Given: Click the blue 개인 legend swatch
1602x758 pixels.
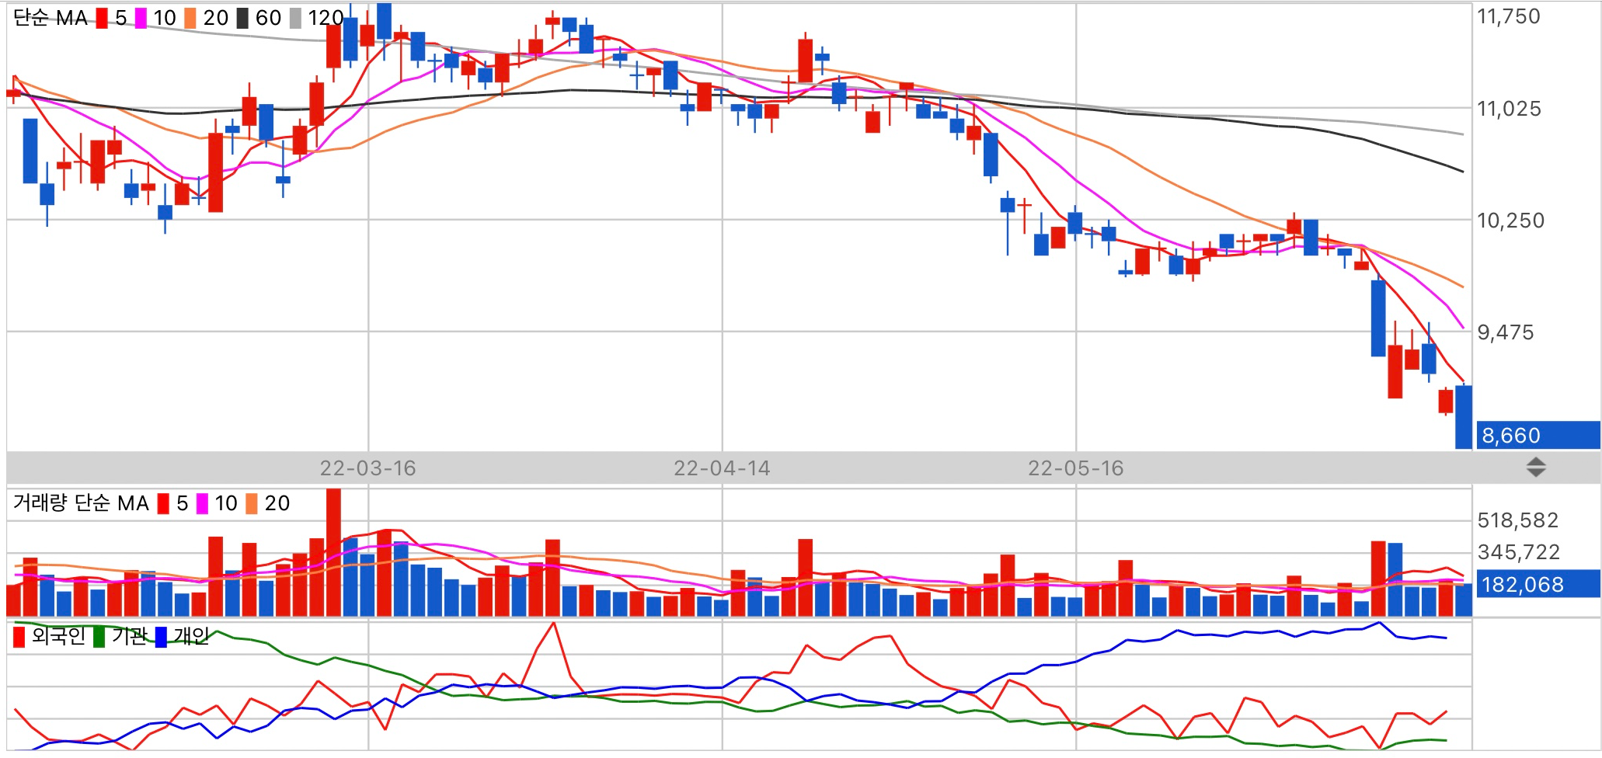Looking at the screenshot, I should tap(161, 637).
